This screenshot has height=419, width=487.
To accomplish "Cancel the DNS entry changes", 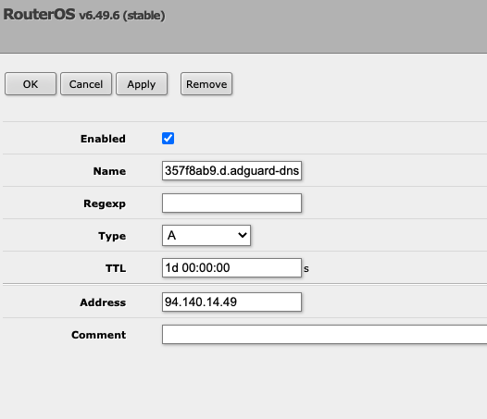I will 86,84.
